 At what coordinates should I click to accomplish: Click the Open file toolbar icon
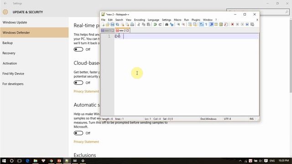(108, 24)
